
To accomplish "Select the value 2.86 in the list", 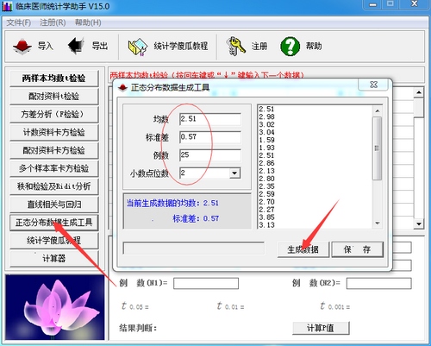I will pos(266,163).
